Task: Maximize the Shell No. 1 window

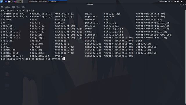Action: (183, 4)
